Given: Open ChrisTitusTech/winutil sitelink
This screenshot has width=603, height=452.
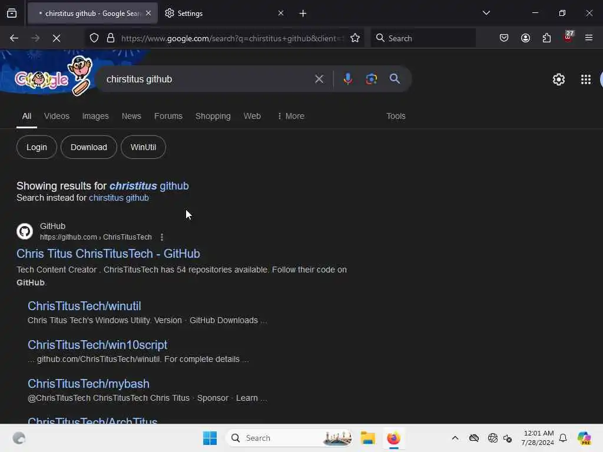Looking at the screenshot, I should point(84,306).
